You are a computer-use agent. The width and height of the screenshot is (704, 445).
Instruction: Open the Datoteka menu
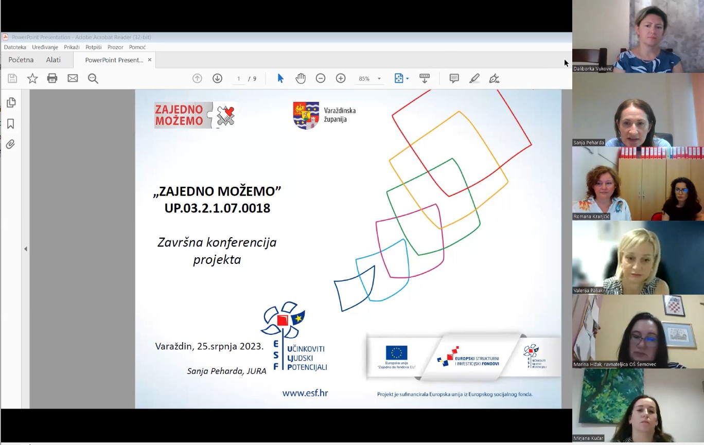15,47
